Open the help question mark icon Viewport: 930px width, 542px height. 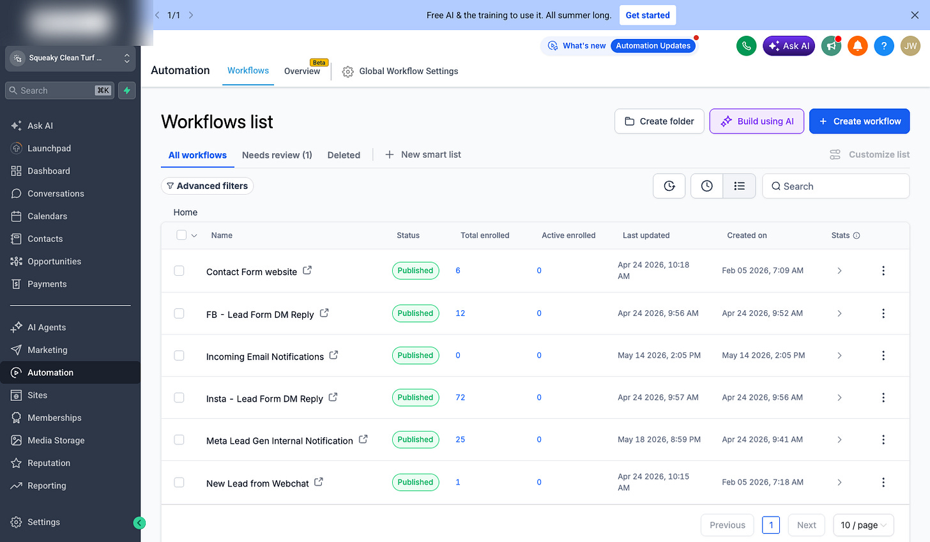coord(884,46)
